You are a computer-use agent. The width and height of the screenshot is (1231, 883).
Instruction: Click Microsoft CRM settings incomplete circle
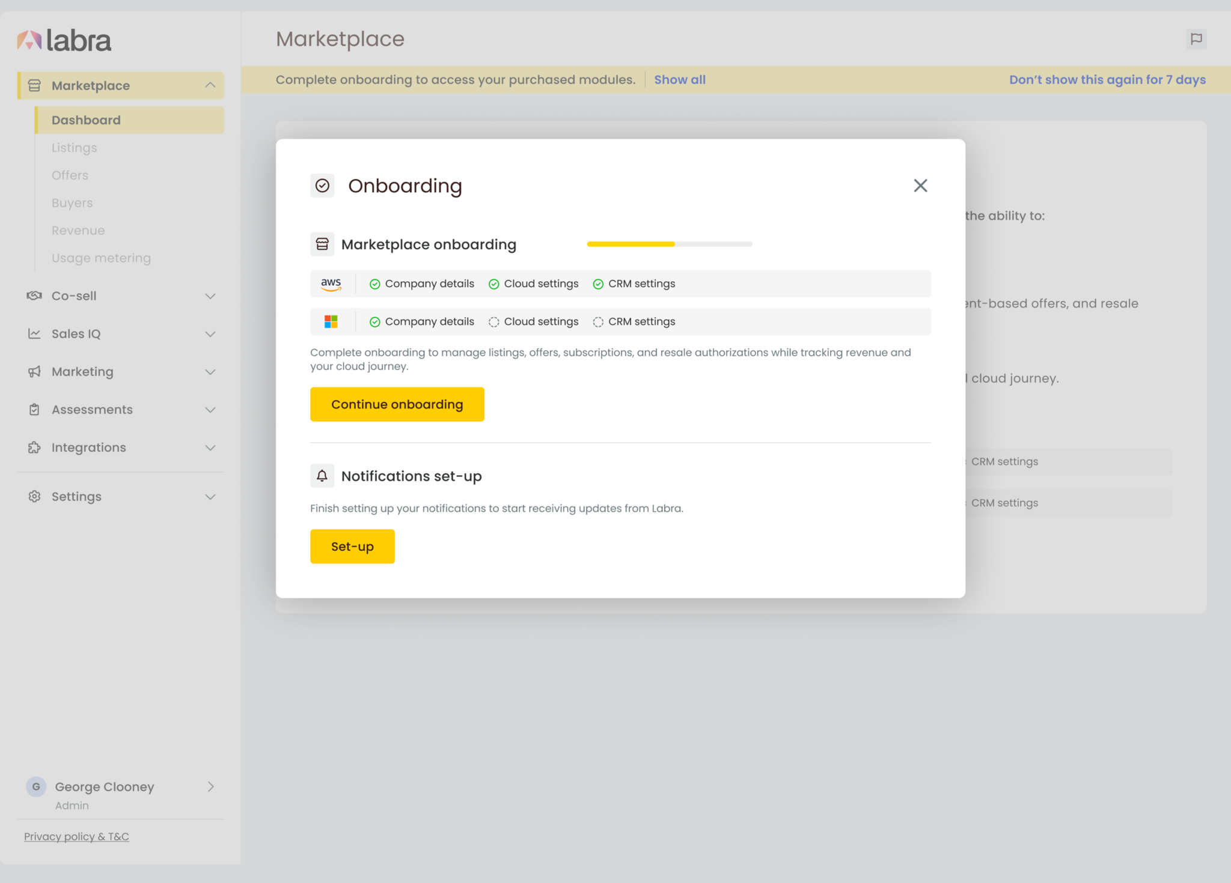598,322
